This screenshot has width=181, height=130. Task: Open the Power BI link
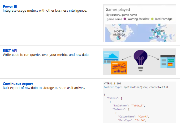[x=10, y=6]
